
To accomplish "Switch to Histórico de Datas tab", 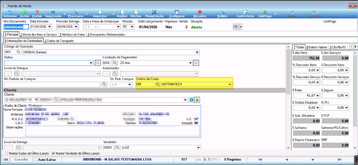I will (x=72, y=34).
